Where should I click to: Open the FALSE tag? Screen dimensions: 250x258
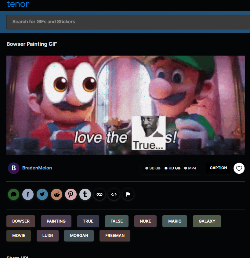tap(117, 221)
